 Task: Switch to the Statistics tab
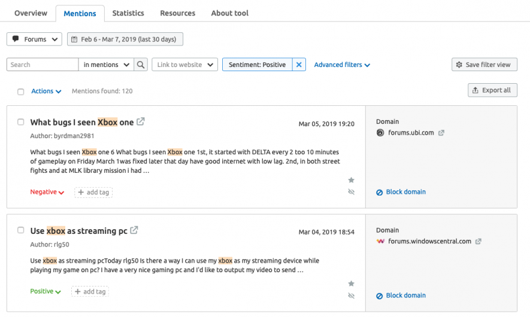(x=128, y=13)
